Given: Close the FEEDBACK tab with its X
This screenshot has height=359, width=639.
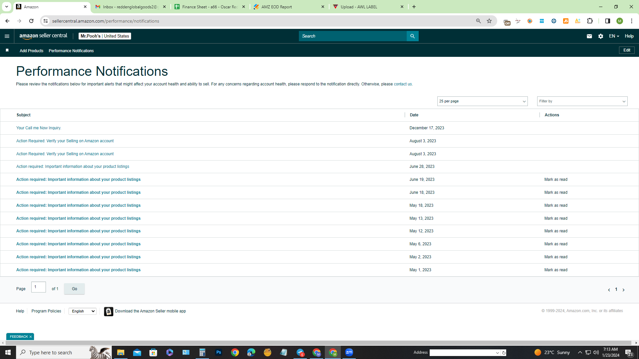Looking at the screenshot, I should coord(31,337).
